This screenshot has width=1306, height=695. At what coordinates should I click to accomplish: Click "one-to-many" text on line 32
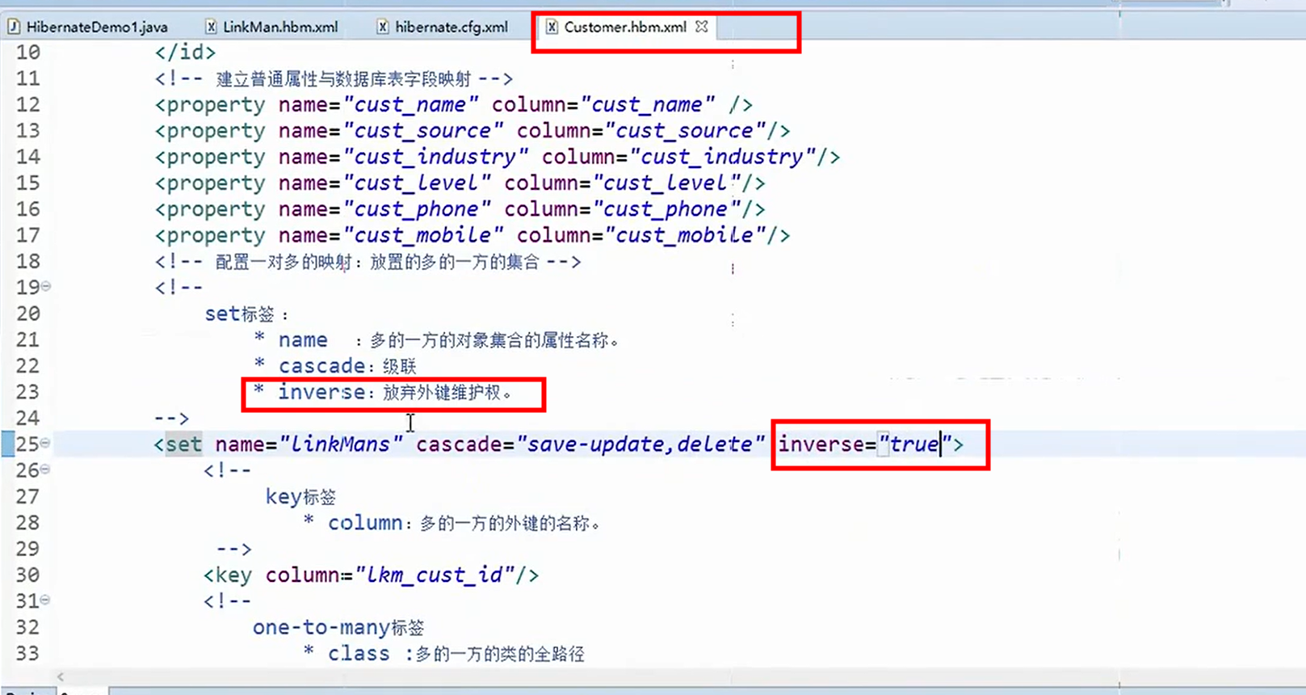coord(321,627)
